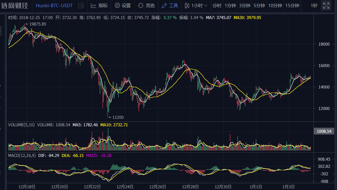337x190 pixels.
Task: Click the 16000 price axis label
Action: coord(324,65)
